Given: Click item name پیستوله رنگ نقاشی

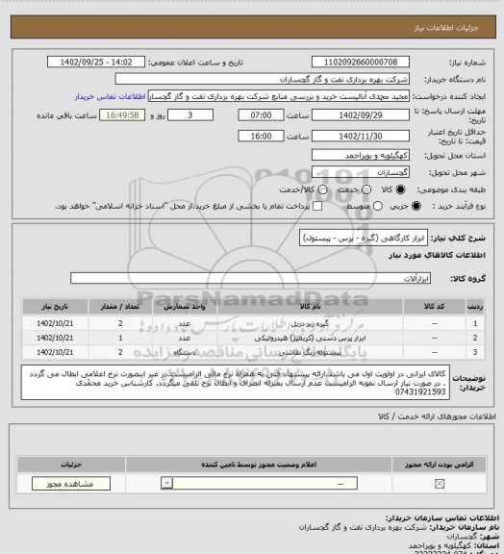Looking at the screenshot, I should point(310,352).
